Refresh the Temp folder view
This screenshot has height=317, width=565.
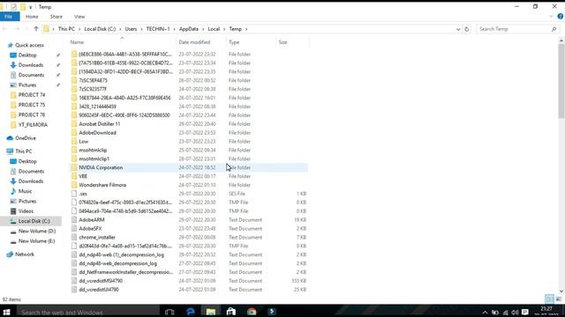tap(467, 29)
